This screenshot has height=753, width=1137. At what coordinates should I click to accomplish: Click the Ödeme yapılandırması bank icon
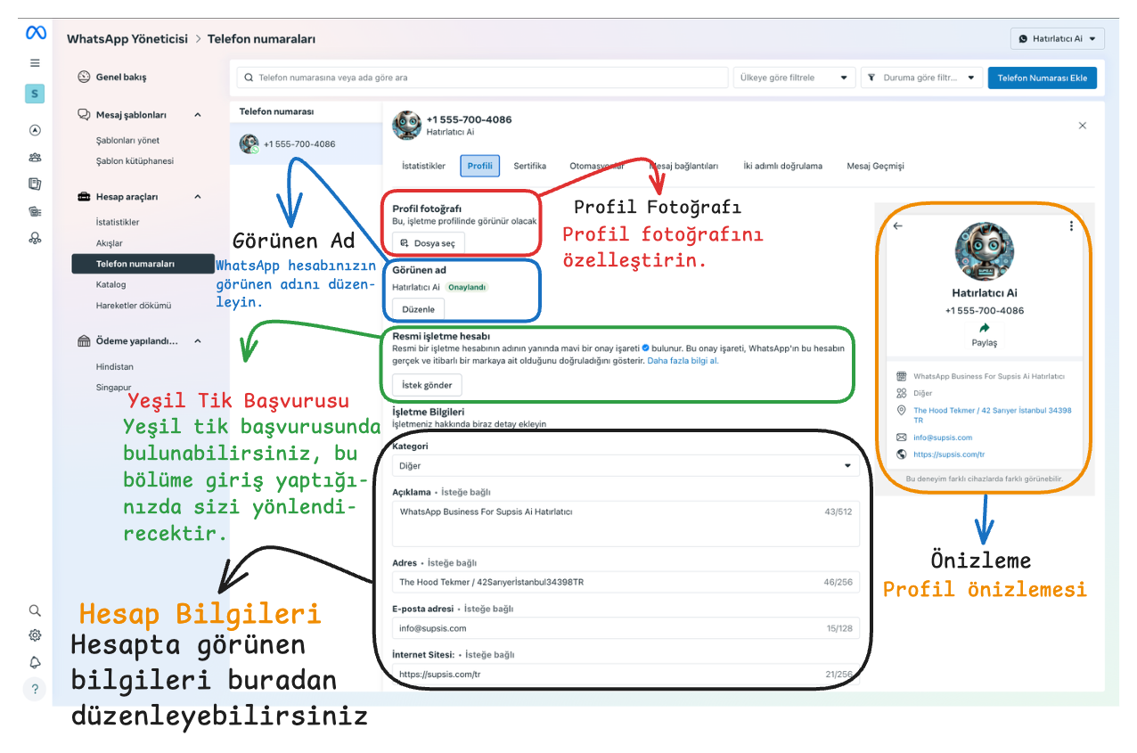tap(84, 341)
